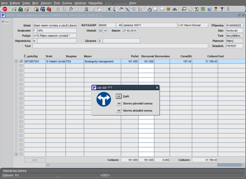
Task: Click the triangle with blue eye icon
Action: coord(175,9)
